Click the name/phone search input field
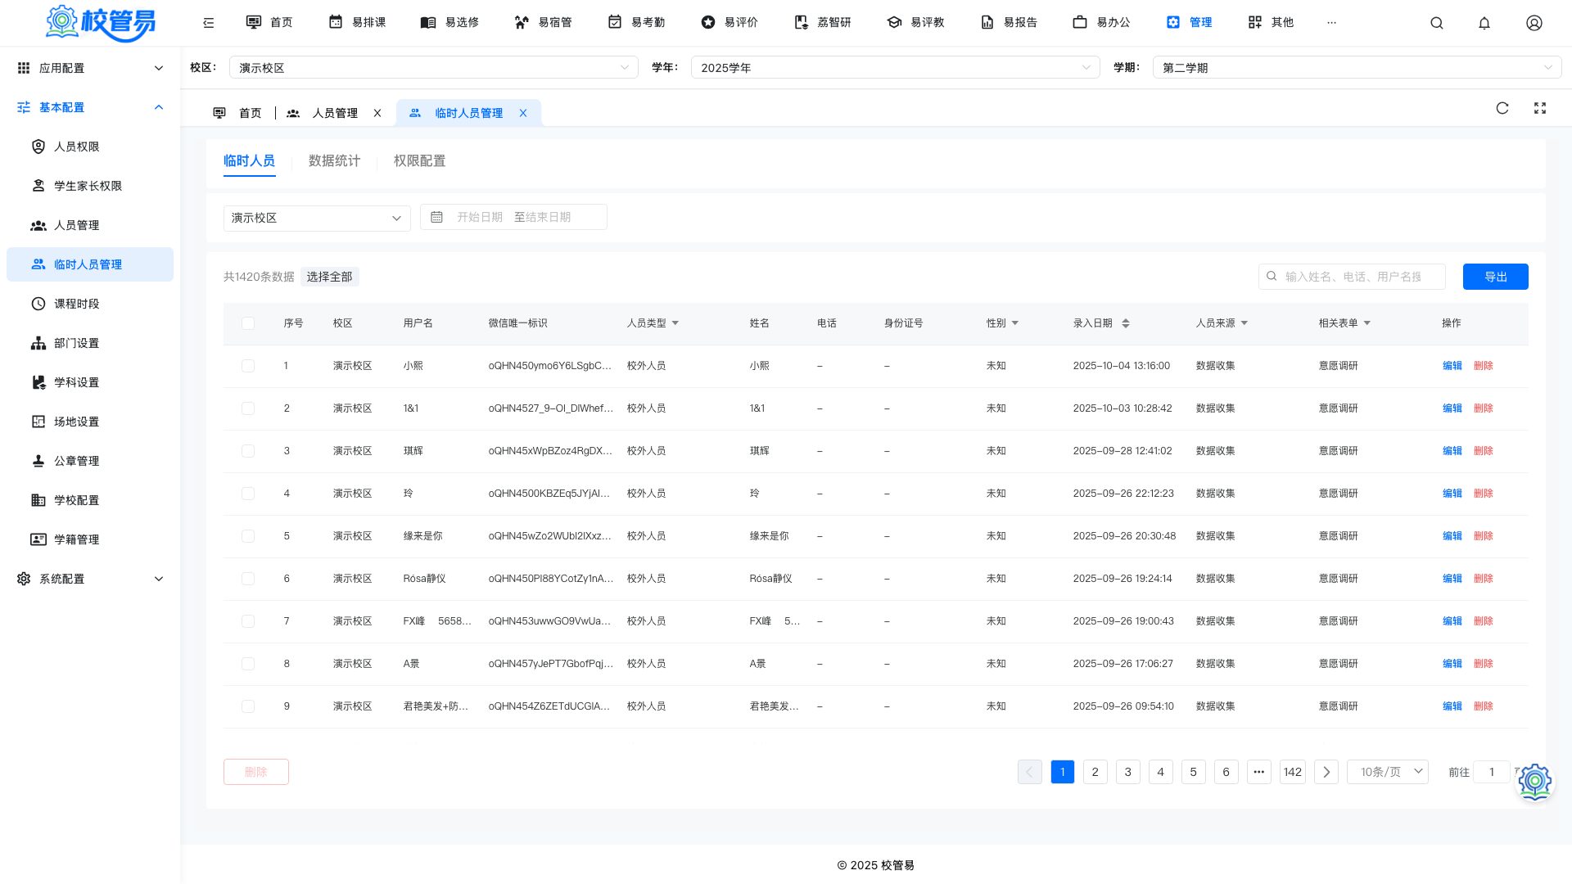 click(x=1352, y=277)
